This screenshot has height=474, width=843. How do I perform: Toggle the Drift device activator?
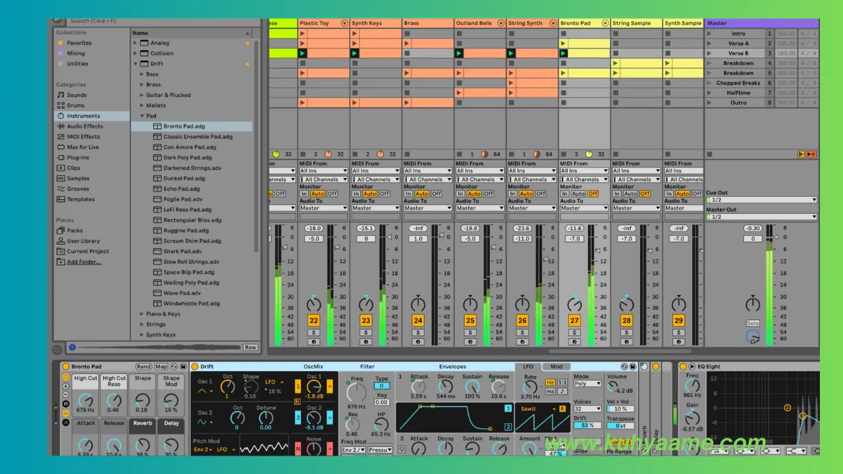click(x=195, y=367)
